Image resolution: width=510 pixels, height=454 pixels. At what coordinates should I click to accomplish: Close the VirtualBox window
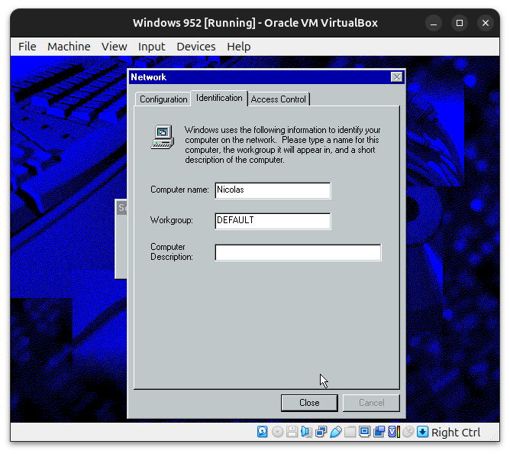click(486, 23)
